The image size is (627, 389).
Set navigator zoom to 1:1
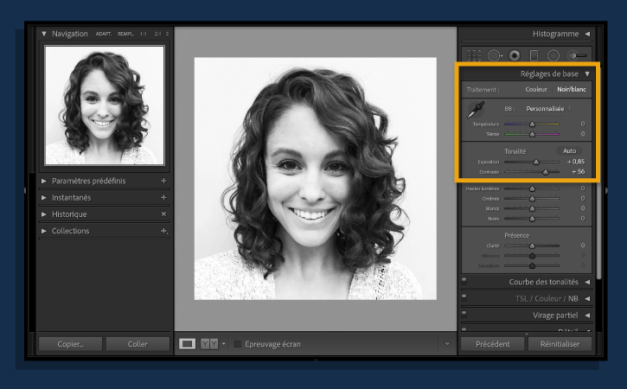coord(144,34)
